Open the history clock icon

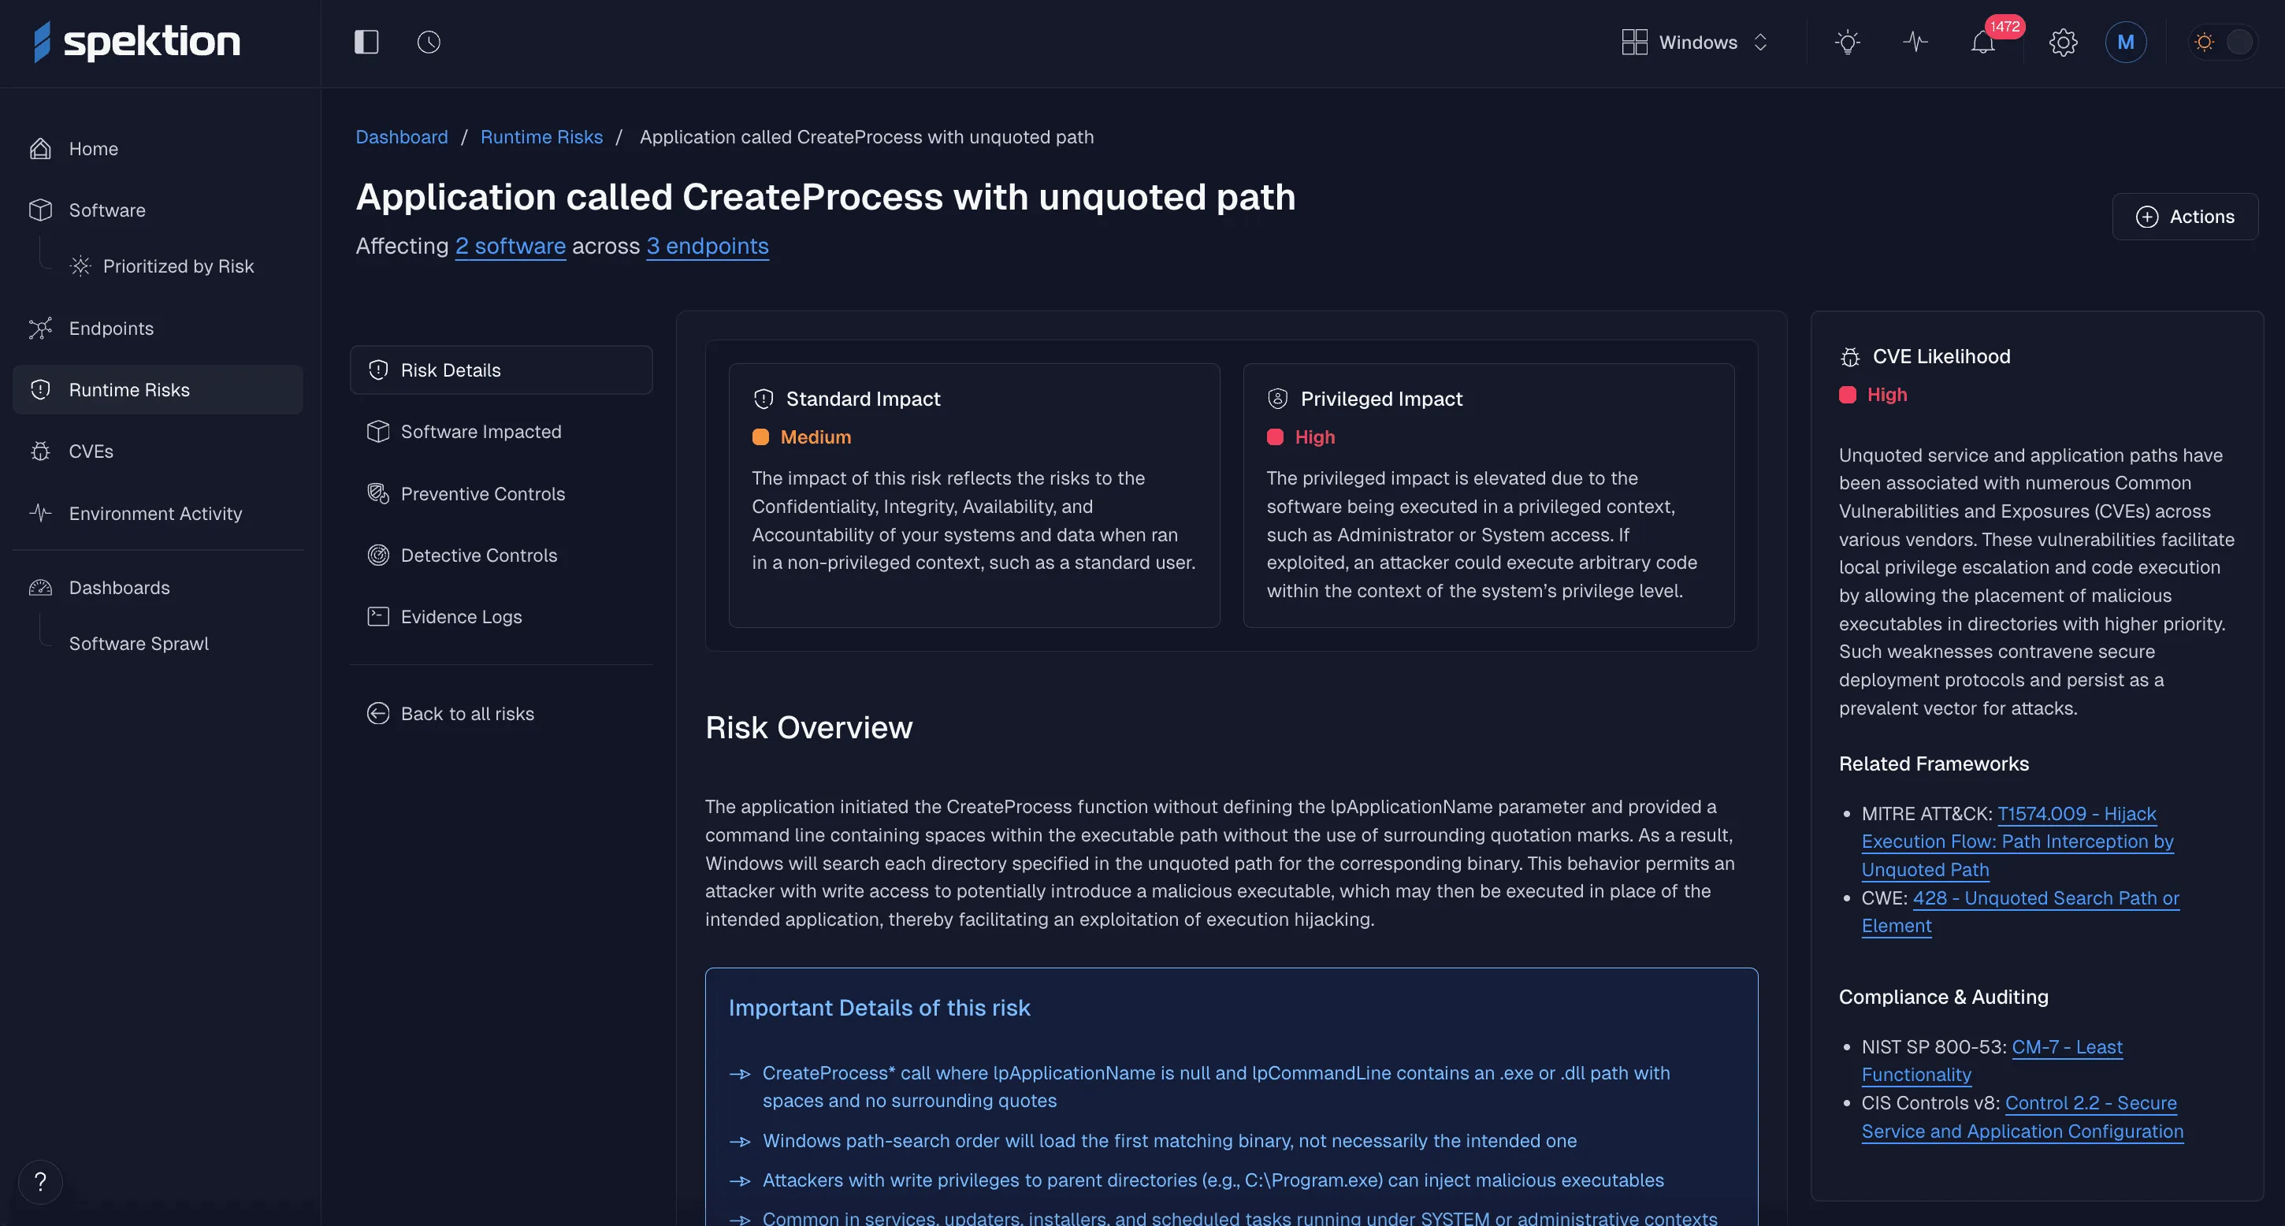429,42
